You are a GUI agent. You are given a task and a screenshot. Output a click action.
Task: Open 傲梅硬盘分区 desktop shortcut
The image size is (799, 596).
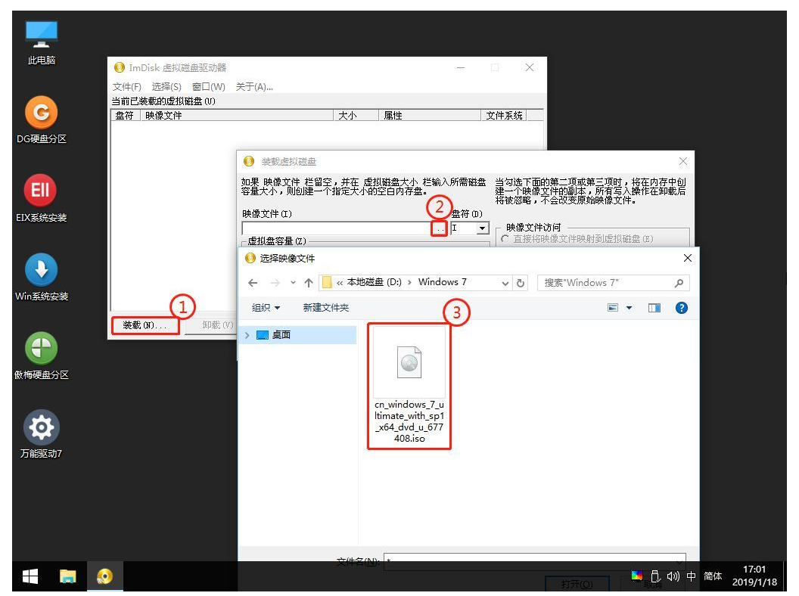coord(42,356)
